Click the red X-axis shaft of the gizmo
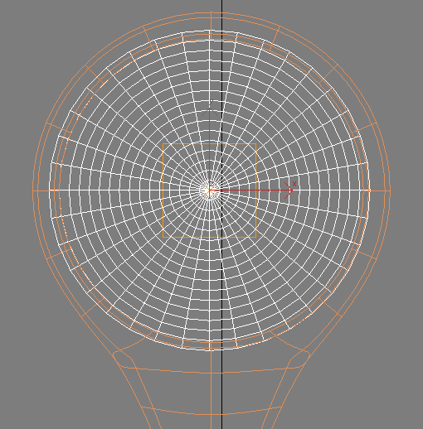Screen dimensions: 423x429 click(x=249, y=190)
